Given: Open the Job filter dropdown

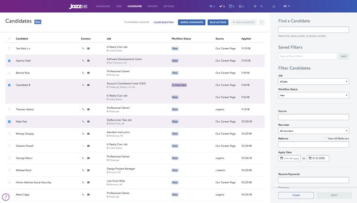Looking at the screenshot, I should point(313,82).
